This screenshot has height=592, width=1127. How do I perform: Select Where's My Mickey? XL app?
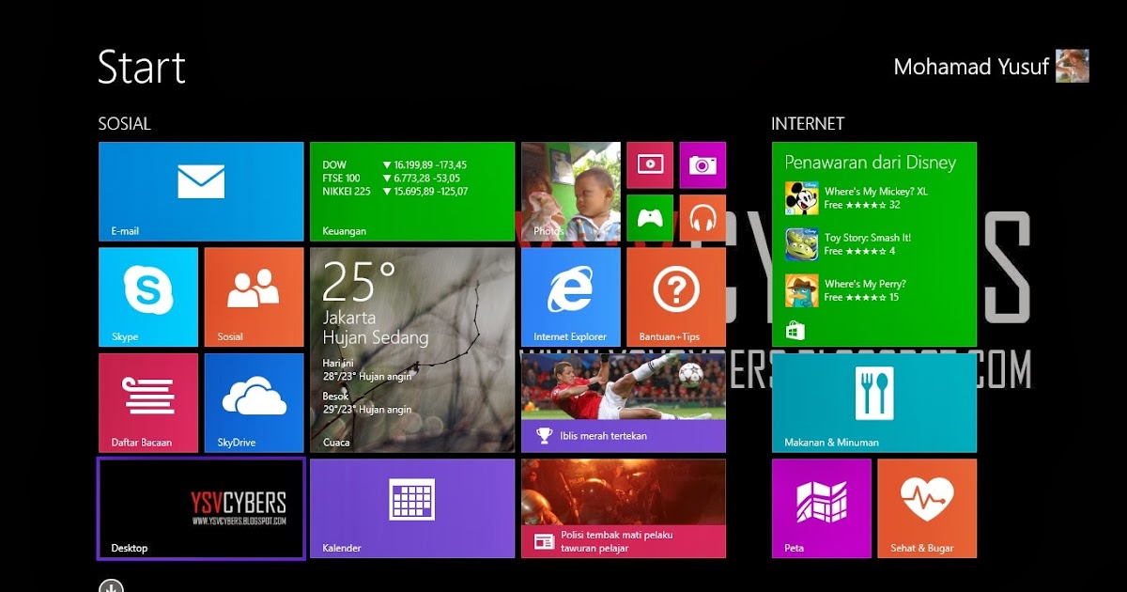857,198
